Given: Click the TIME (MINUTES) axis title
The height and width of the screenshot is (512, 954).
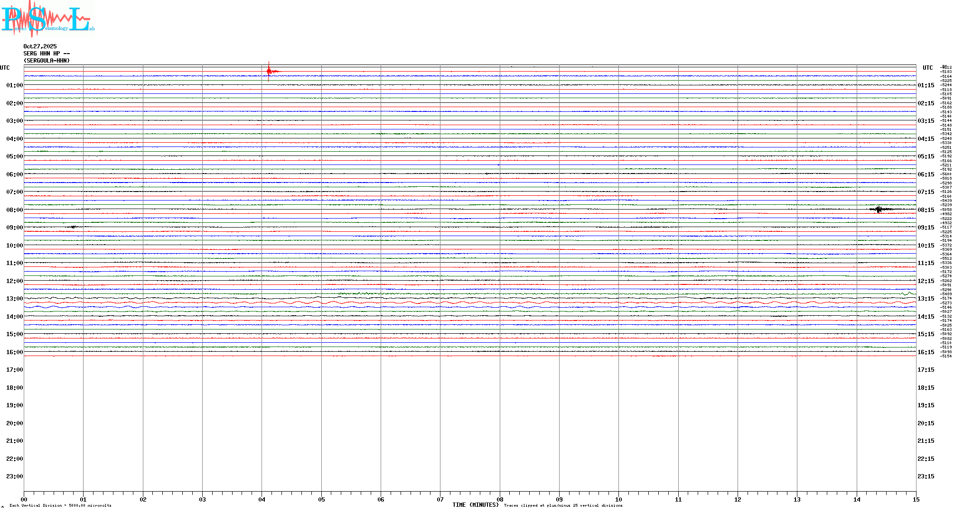Looking at the screenshot, I should click(475, 505).
